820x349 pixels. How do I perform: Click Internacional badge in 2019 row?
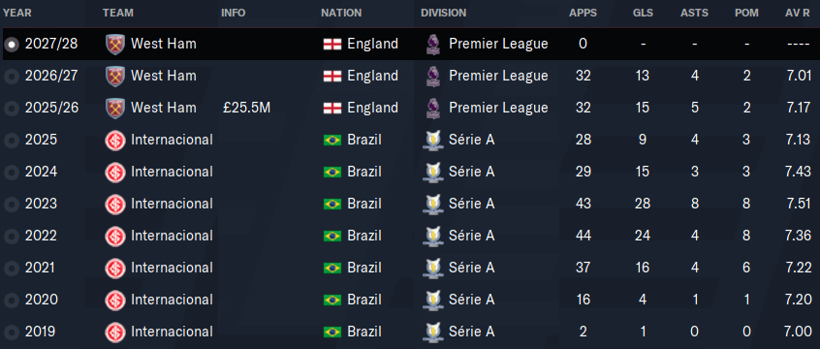coord(114,333)
